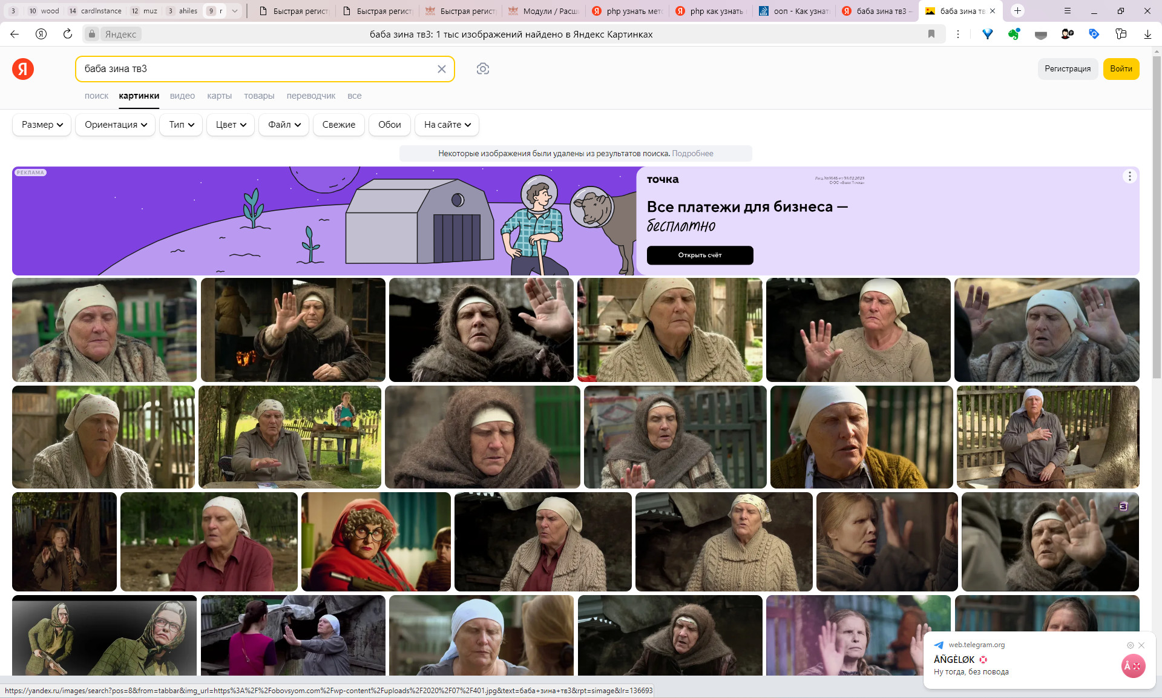
Task: Switch to the php узнать мет browser tab
Action: 627,11
